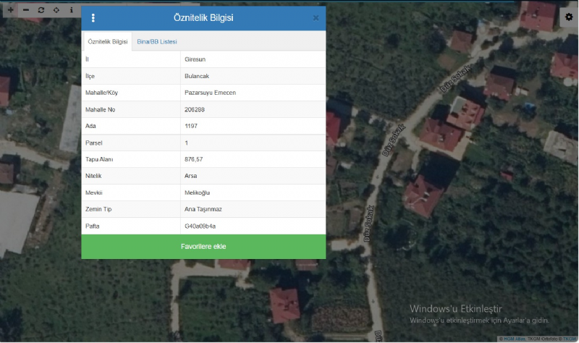Click the Pafta value G40a08b4a
Image resolution: width=579 pixels, height=343 pixels.
(200, 226)
